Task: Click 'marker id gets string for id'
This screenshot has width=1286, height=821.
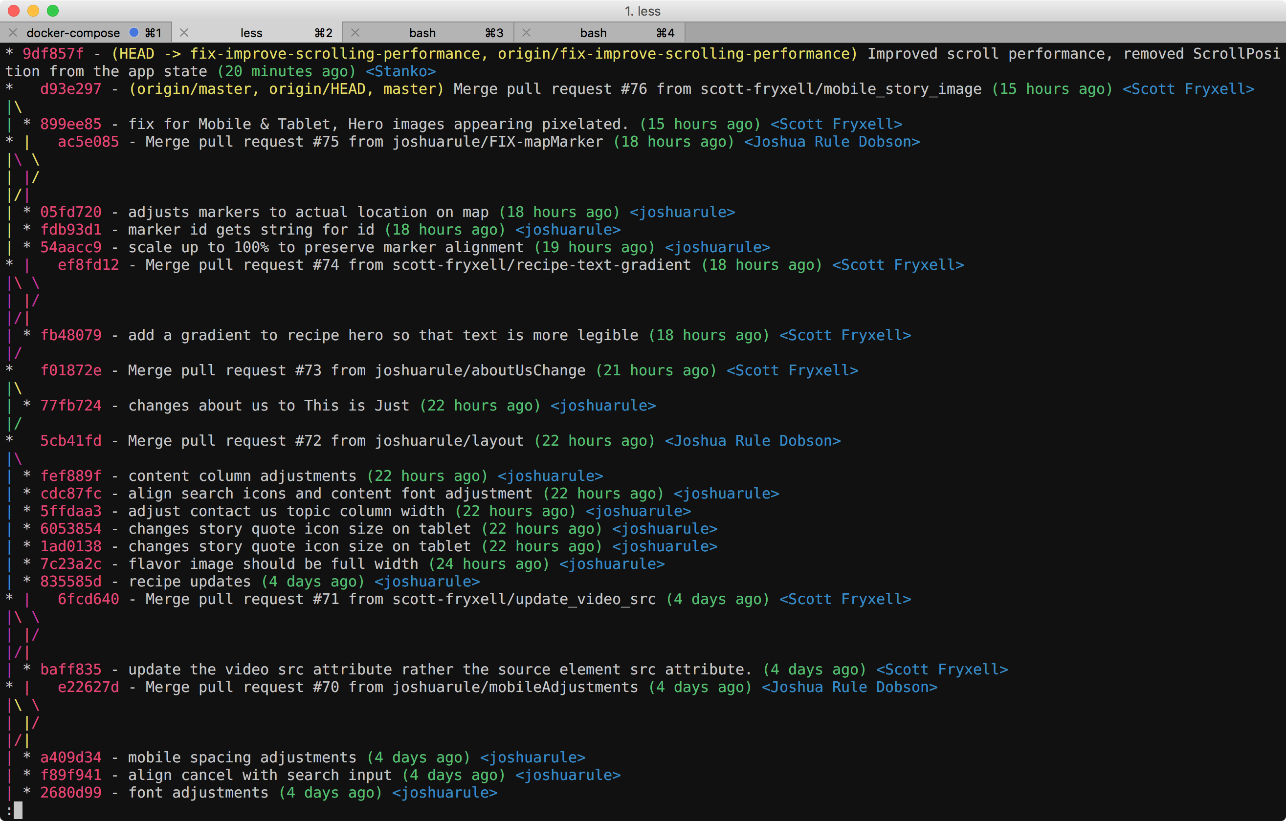Action: (251, 230)
